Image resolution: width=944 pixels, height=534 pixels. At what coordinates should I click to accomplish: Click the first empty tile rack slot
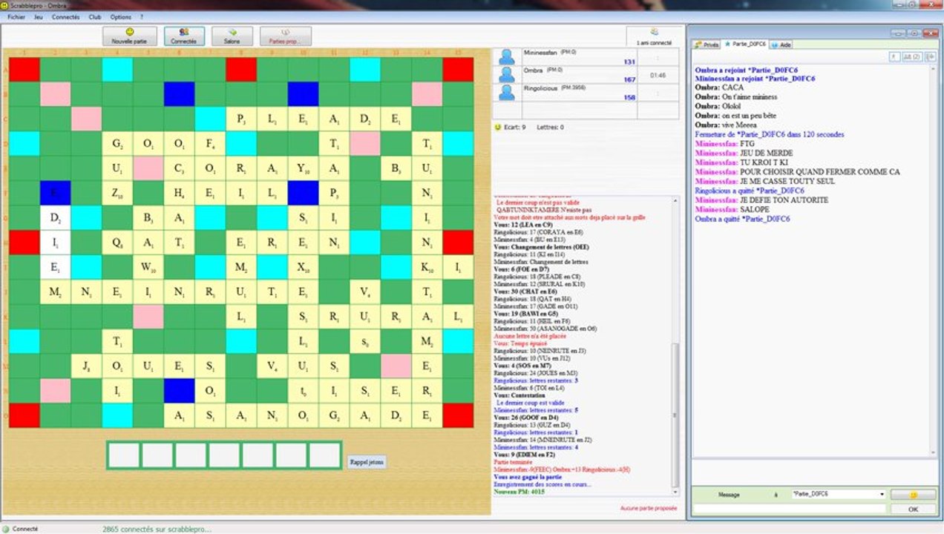pos(124,455)
